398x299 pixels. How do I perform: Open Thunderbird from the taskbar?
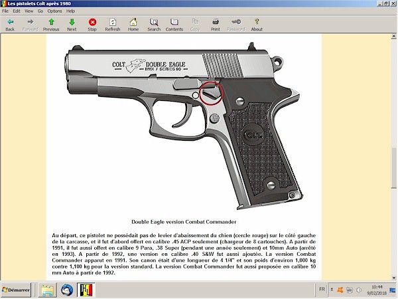67,290
